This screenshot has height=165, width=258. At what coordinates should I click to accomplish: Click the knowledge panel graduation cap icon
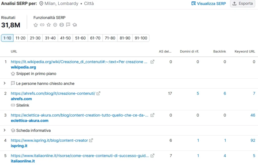[75, 25]
